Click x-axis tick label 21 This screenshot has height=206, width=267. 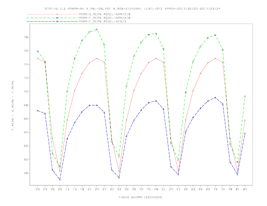click(89, 189)
